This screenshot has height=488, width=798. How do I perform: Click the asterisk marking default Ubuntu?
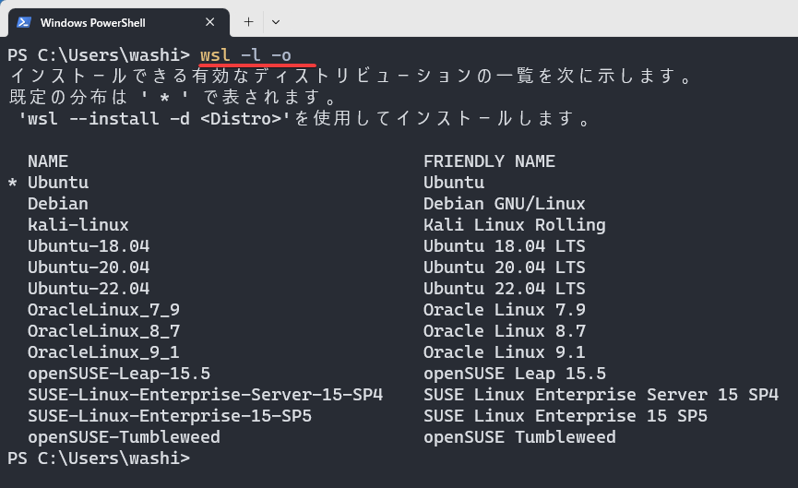click(13, 184)
